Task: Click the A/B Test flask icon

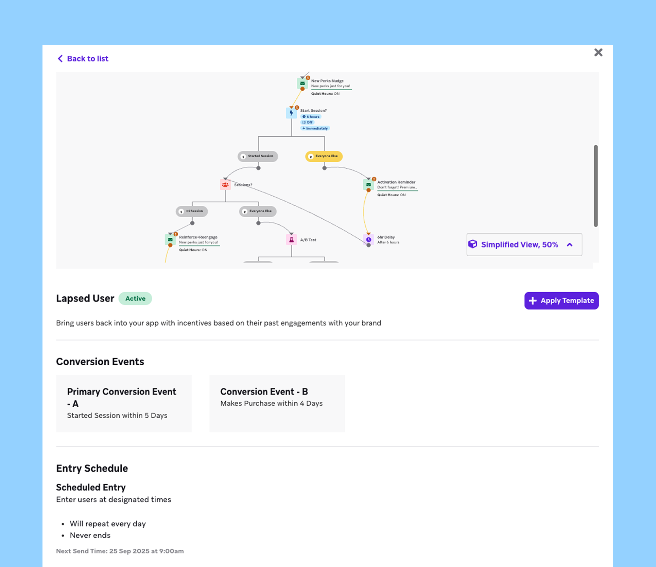Action: 291,240
